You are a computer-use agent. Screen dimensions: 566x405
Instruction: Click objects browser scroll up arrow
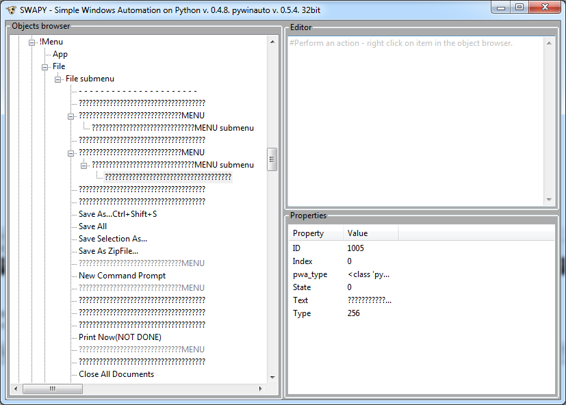[x=272, y=42]
